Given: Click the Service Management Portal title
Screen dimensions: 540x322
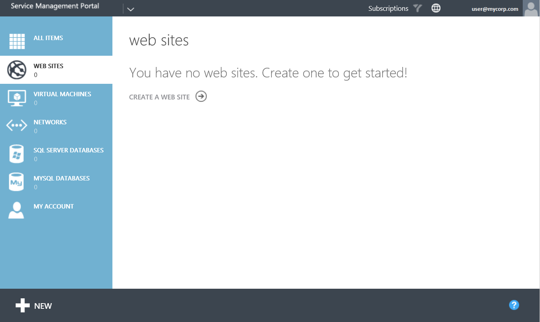Looking at the screenshot, I should [x=55, y=6].
